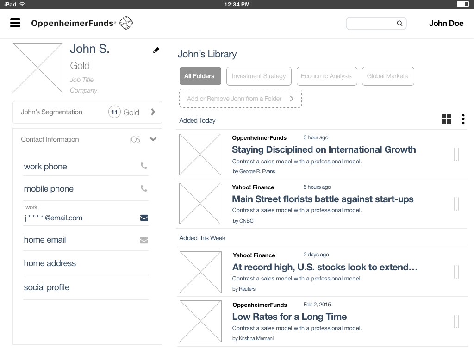This screenshot has height=355, width=474.
Task: Expand John's Segmentation chevron
Action: click(x=153, y=112)
